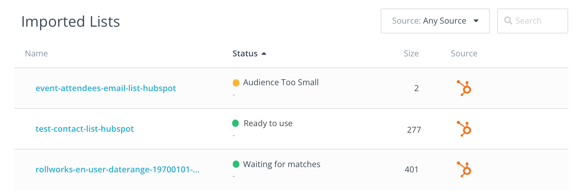Click green Ready to use status dot
This screenshot has height=192, width=580.
click(235, 123)
